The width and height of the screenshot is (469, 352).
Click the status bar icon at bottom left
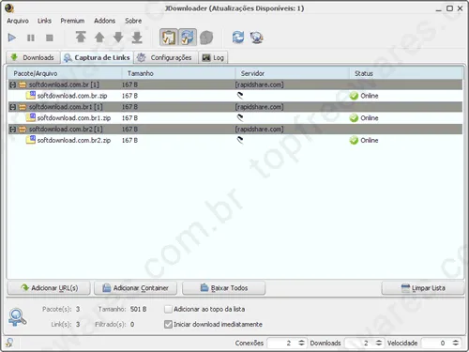[x=9, y=343]
